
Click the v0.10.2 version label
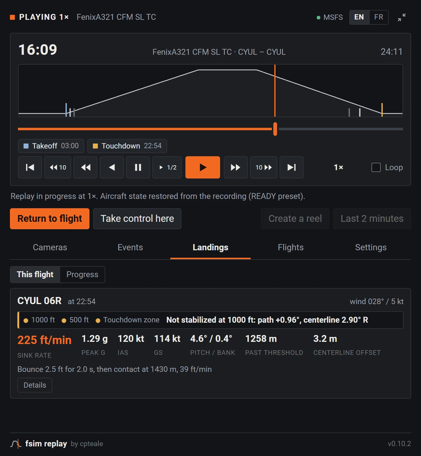399,444
